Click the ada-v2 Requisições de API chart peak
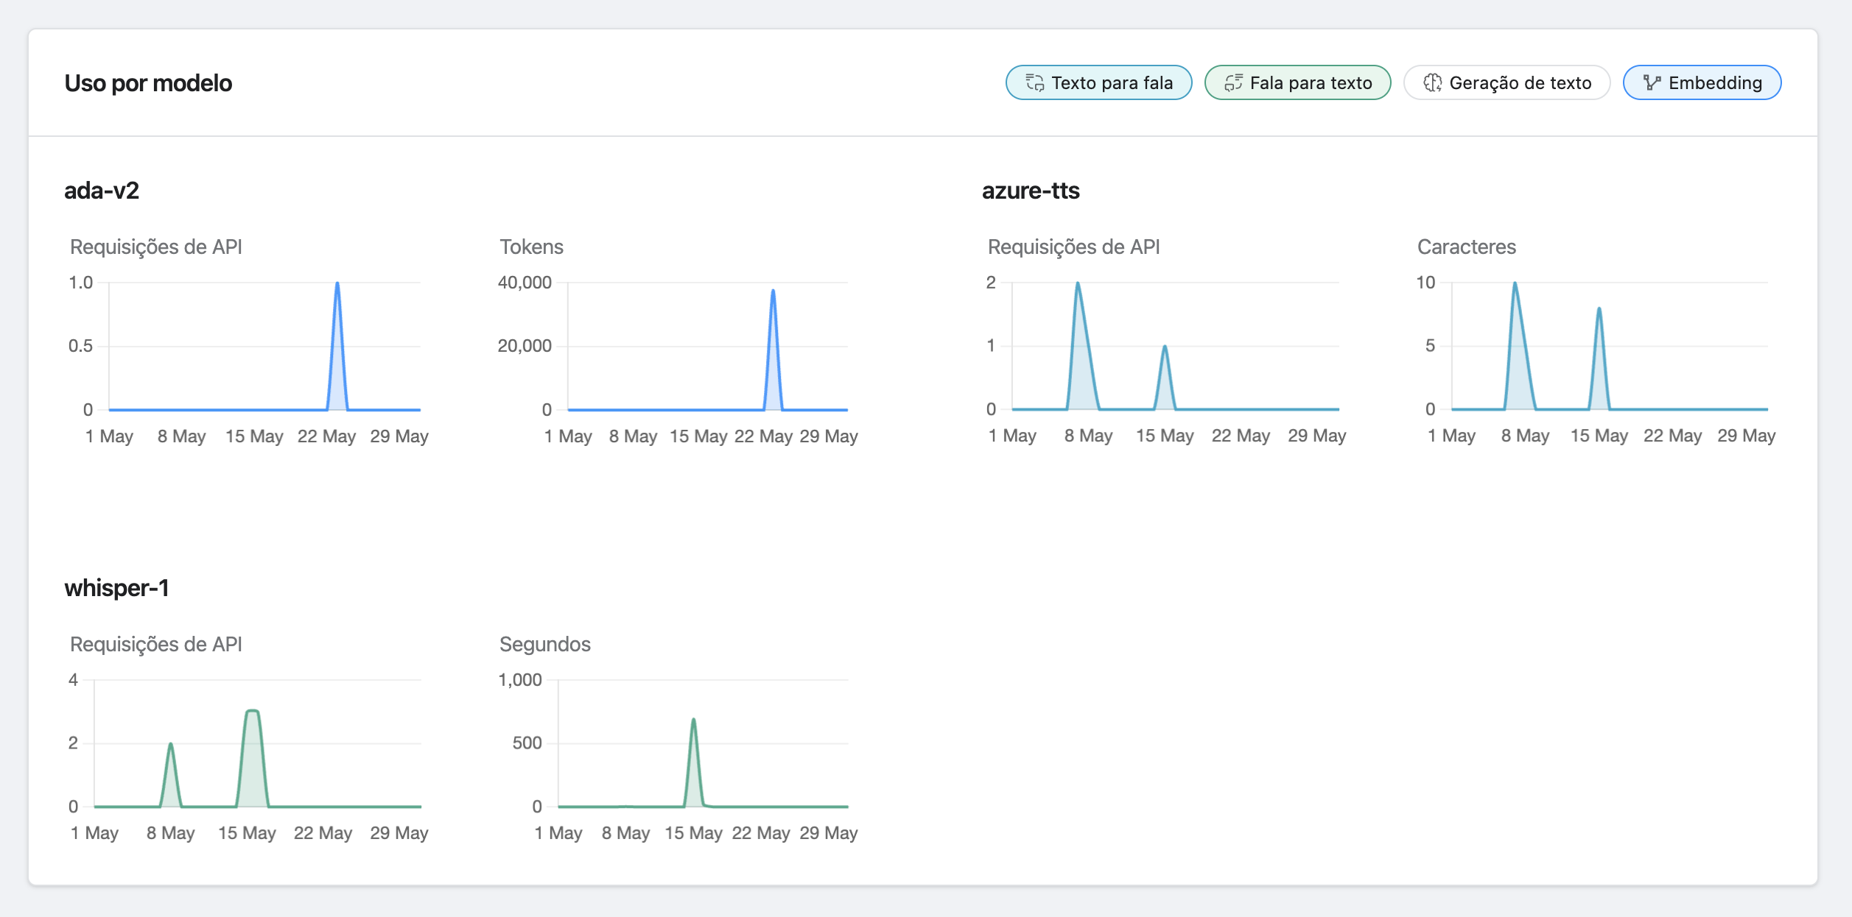The height and width of the screenshot is (917, 1852). [337, 283]
